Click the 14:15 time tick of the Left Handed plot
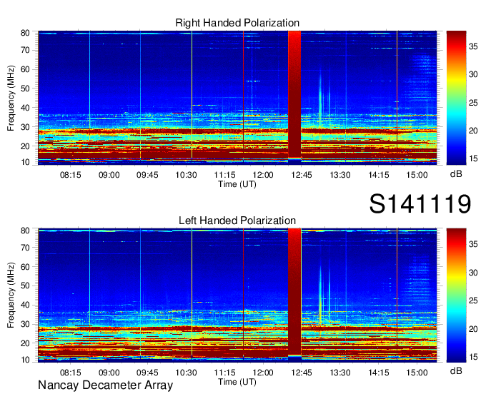Viewport: 486px width, 394px height. point(379,373)
